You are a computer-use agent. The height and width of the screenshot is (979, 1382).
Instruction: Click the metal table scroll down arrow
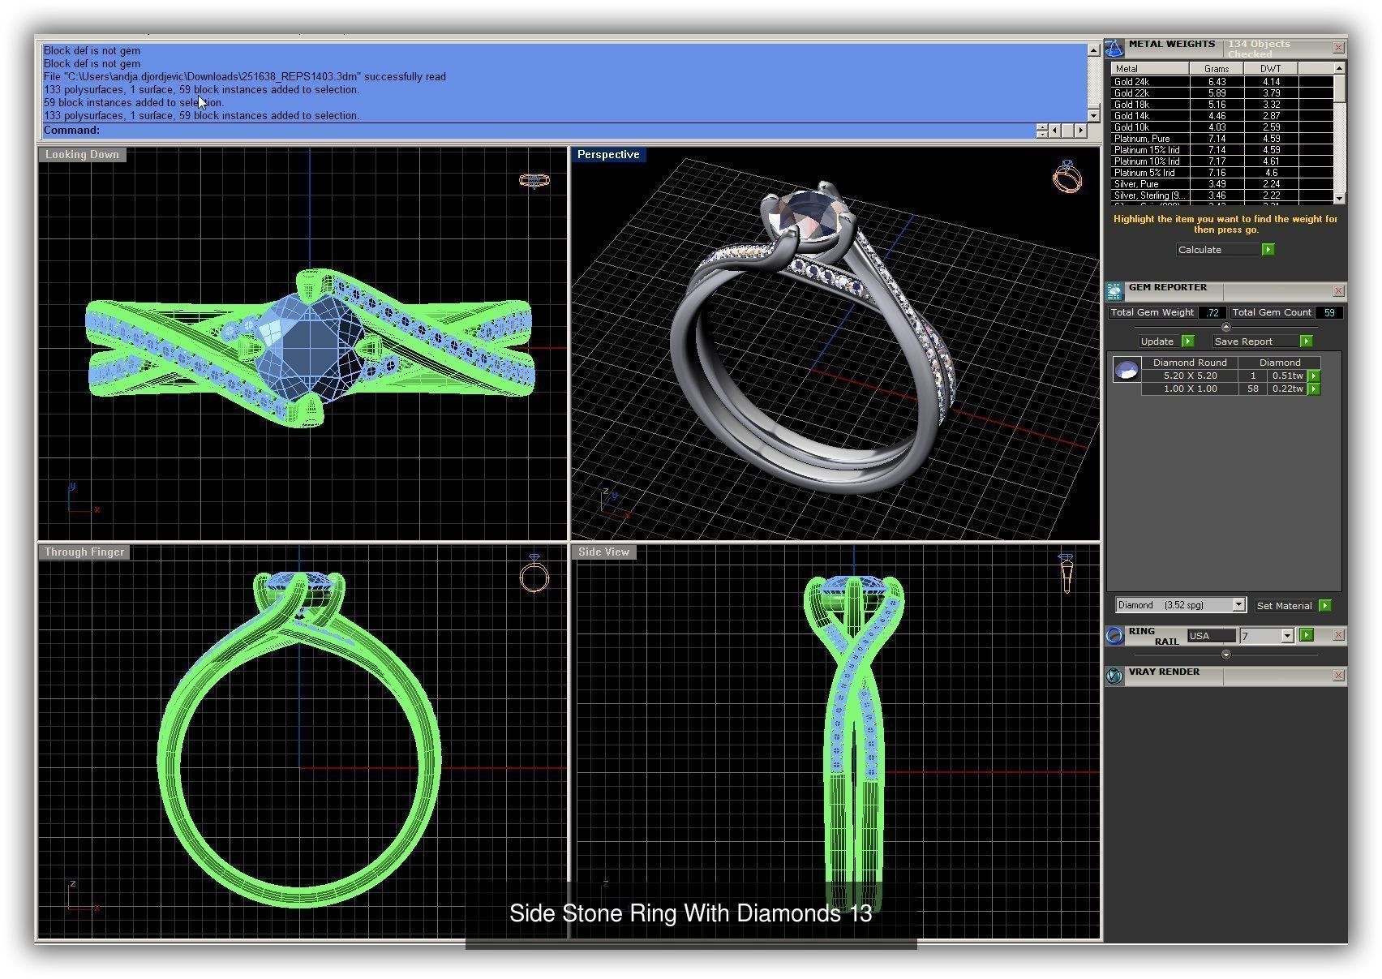click(x=1339, y=198)
